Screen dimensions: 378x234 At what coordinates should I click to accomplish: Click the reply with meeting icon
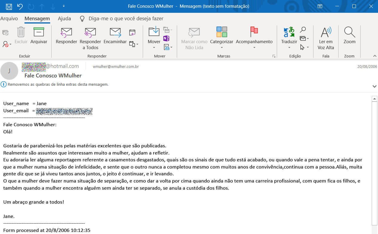coord(132,32)
